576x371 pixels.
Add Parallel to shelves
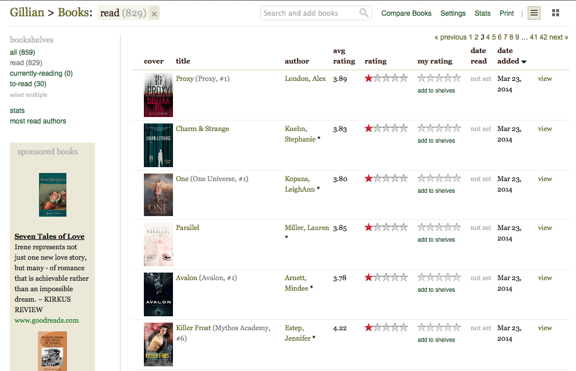point(436,239)
